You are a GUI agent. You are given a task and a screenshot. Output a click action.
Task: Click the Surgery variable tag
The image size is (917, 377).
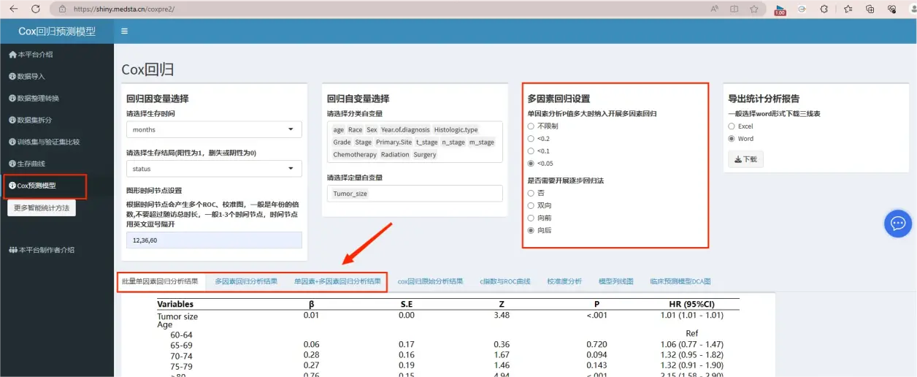click(x=425, y=154)
